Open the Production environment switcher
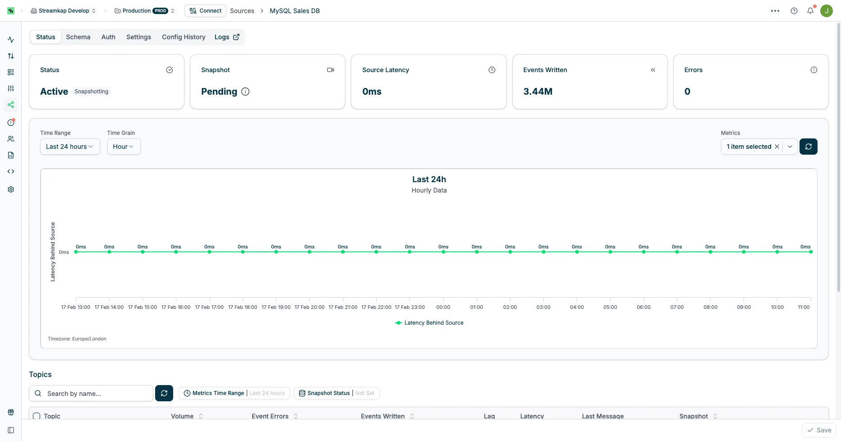 pos(145,11)
